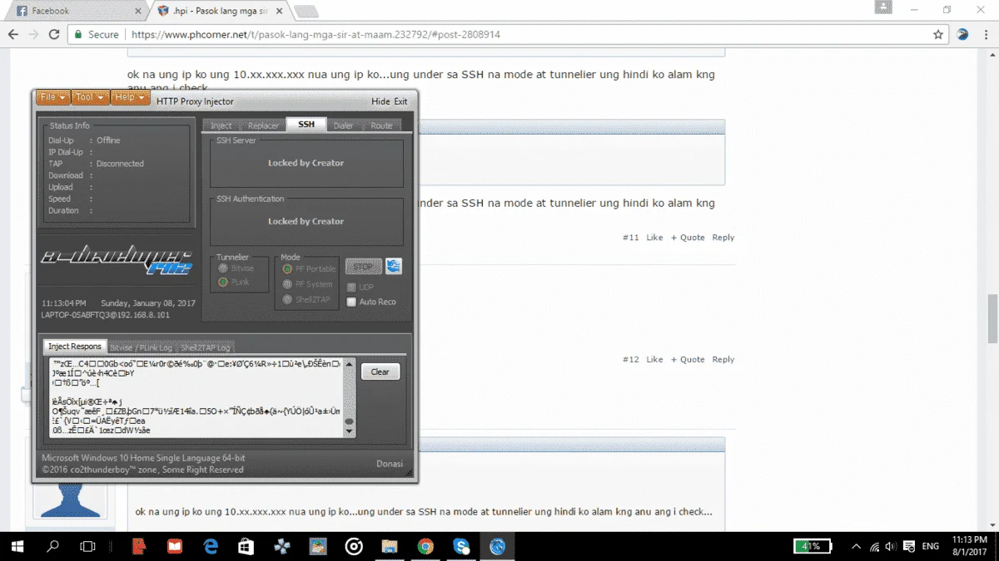
Task: Click the volume speaker tray icon
Action: coord(892,546)
